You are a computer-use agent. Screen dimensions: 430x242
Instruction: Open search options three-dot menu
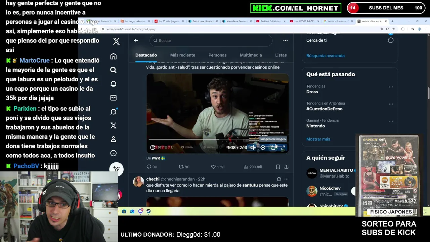tap(285, 40)
